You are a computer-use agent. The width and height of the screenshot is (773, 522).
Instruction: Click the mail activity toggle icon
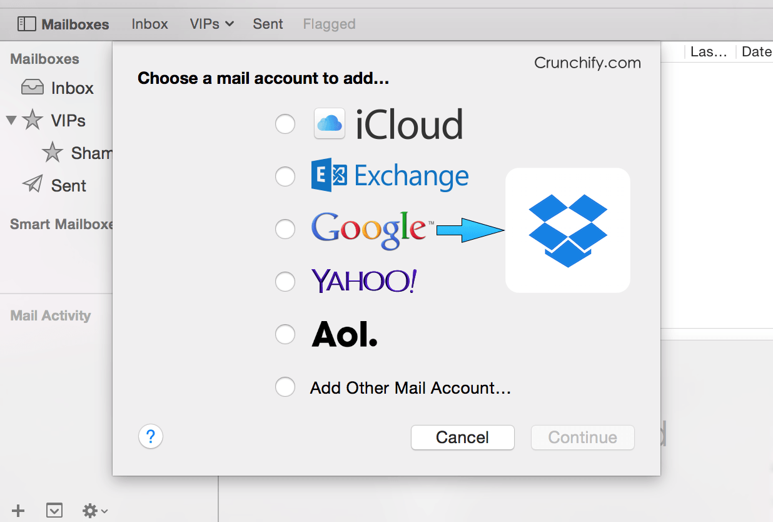tap(54, 511)
